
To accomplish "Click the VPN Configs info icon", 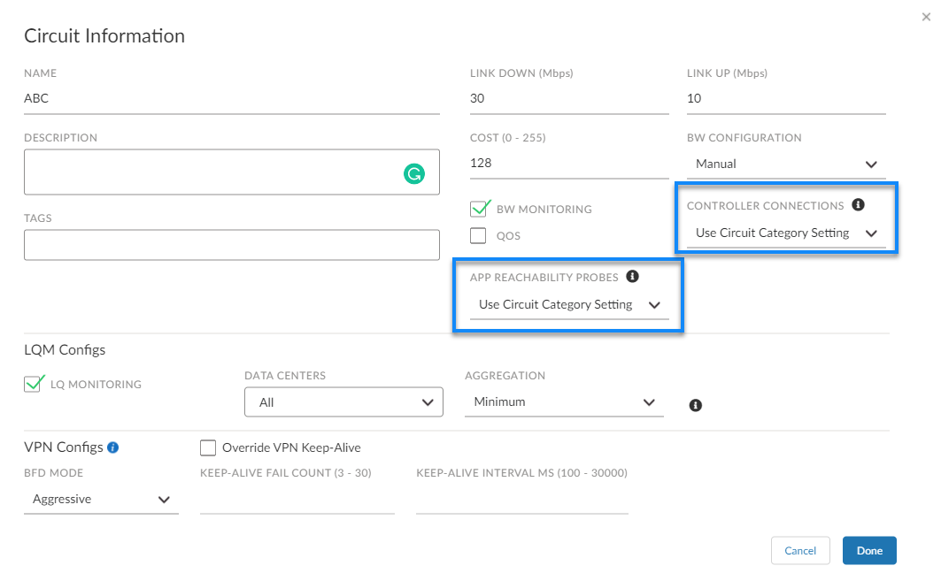I will click(112, 447).
